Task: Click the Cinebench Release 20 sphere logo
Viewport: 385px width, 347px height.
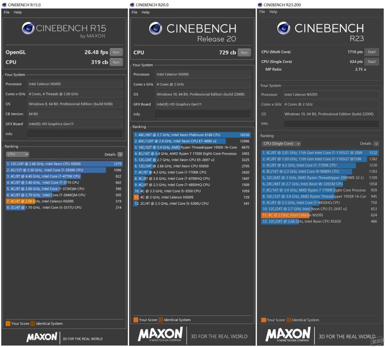Action: pyautogui.click(x=156, y=28)
